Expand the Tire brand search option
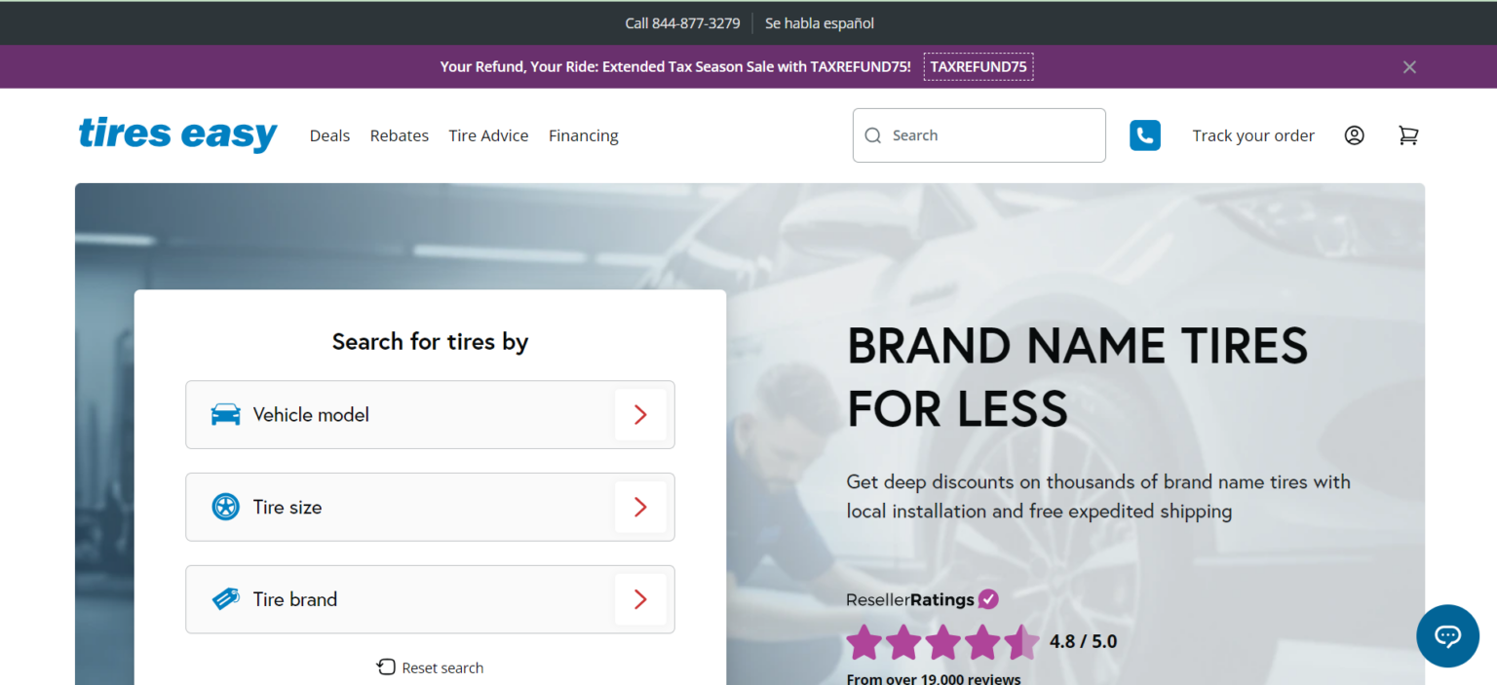Viewport: 1497px width, 685px height. coord(640,599)
